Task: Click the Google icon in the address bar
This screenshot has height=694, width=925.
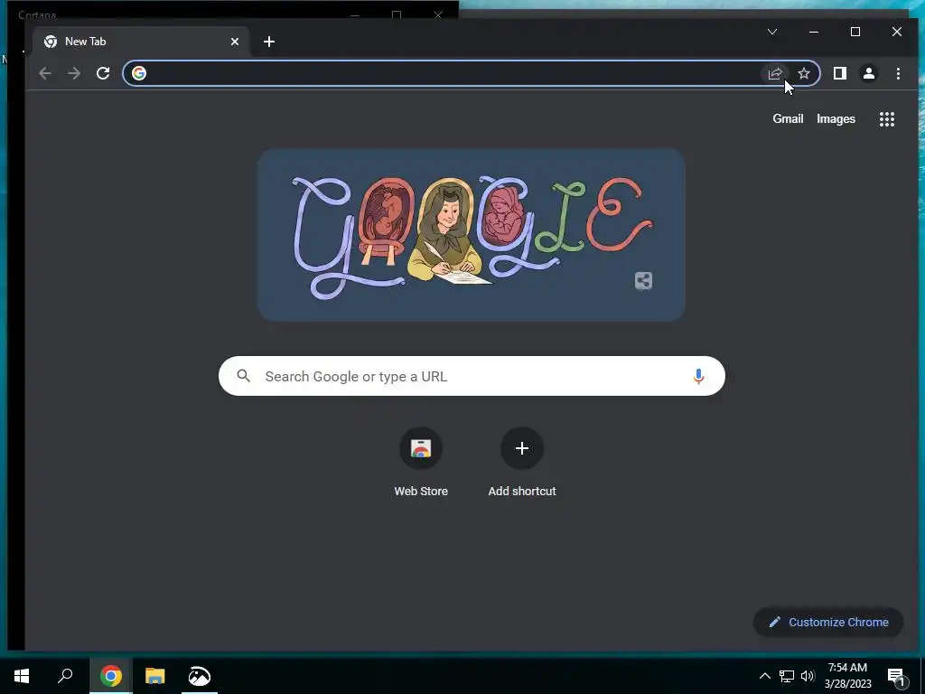Action: [139, 73]
